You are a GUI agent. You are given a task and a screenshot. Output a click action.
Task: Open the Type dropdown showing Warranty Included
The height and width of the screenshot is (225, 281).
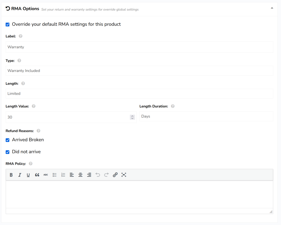point(139,71)
